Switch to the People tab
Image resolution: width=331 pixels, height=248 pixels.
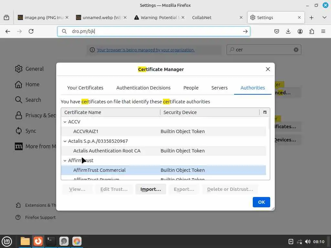click(x=191, y=88)
